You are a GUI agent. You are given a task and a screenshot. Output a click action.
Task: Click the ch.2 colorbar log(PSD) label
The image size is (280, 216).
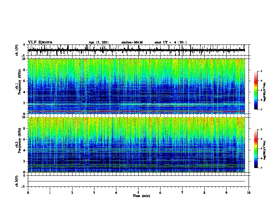[265, 150]
